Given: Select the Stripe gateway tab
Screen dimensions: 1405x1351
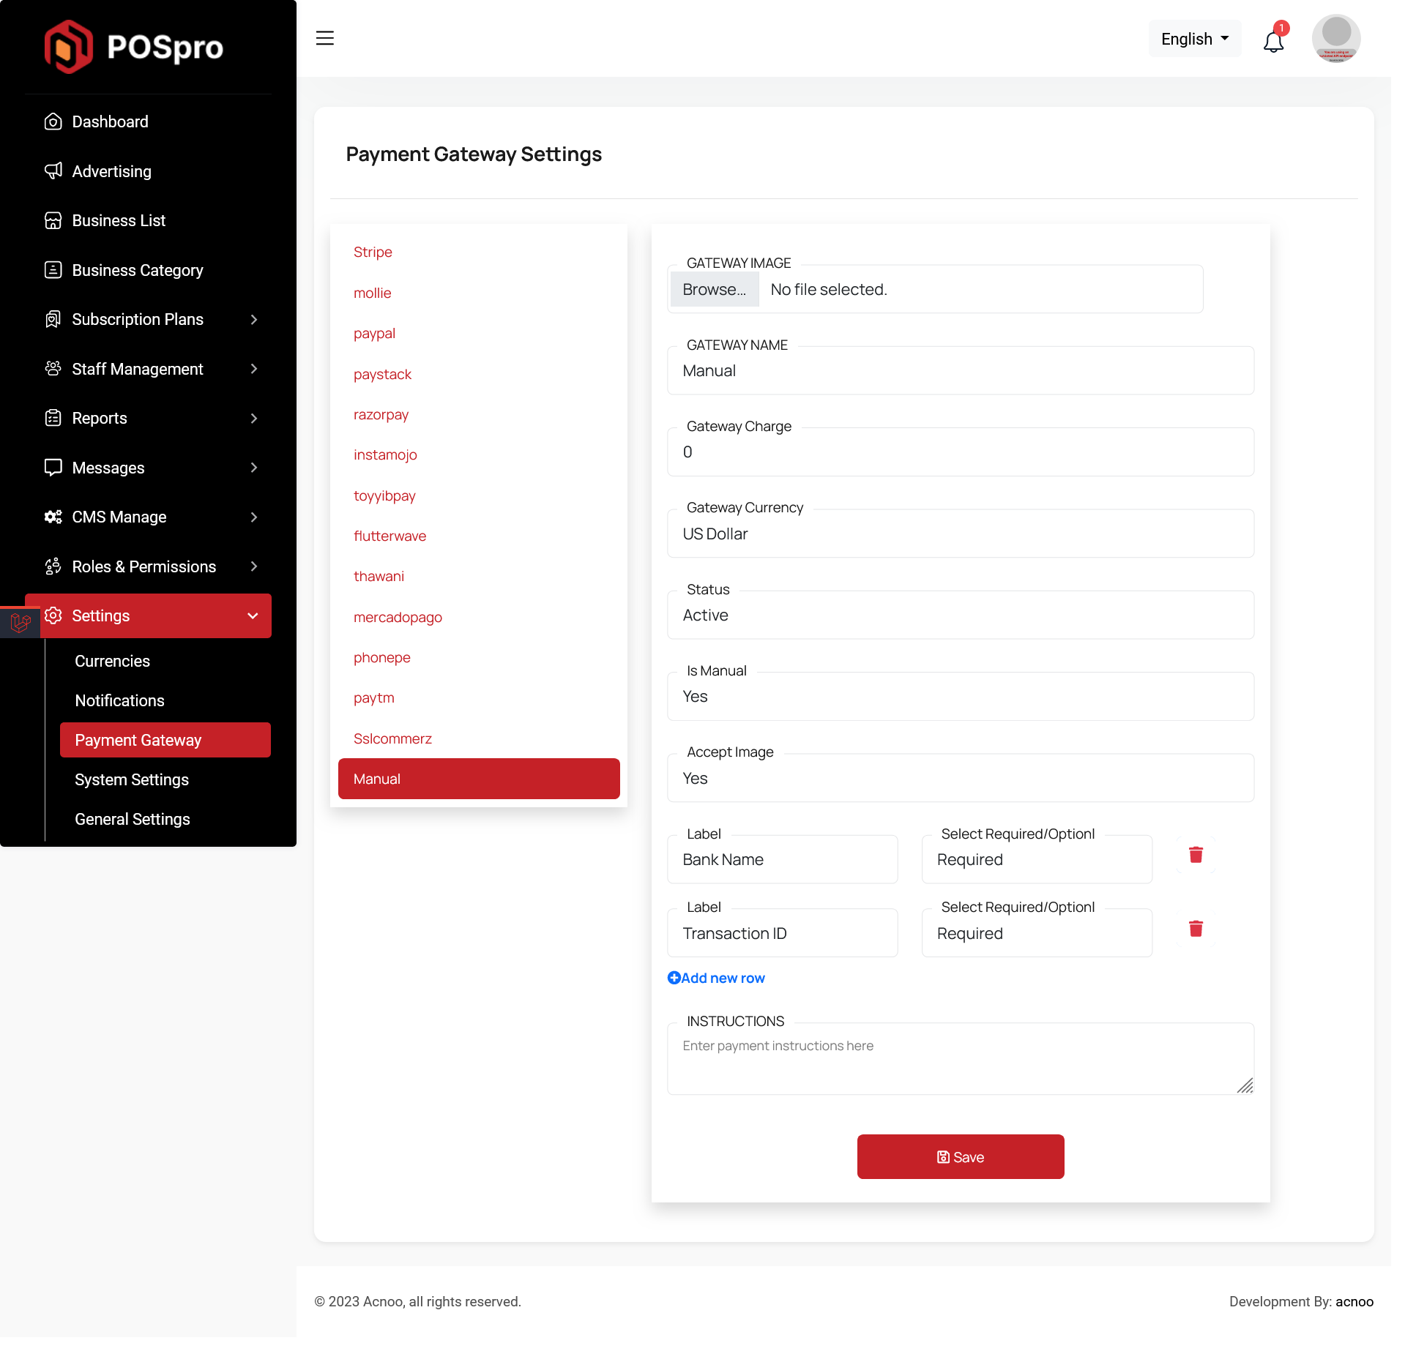Looking at the screenshot, I should click(373, 252).
